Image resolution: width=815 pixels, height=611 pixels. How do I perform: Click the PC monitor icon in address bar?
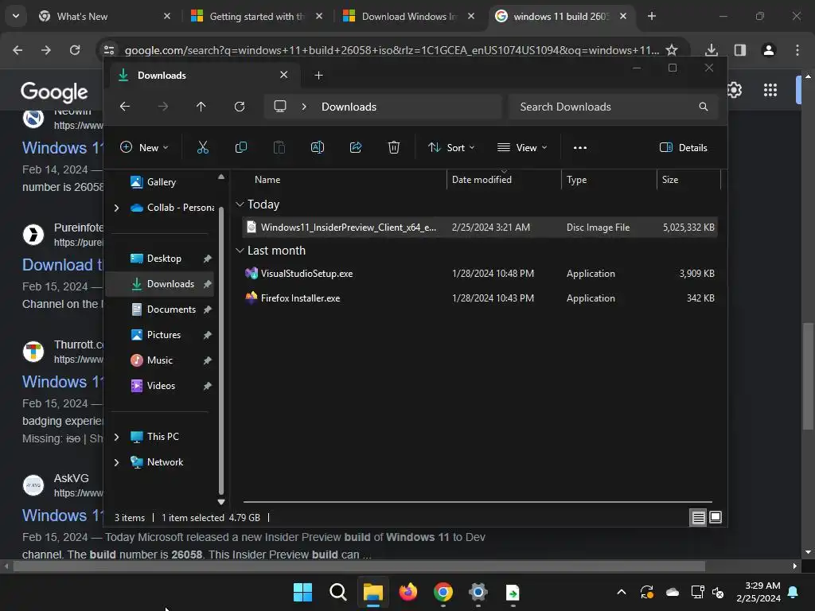point(280,107)
